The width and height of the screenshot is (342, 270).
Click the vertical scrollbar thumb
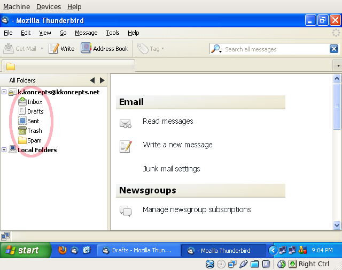pos(337,106)
